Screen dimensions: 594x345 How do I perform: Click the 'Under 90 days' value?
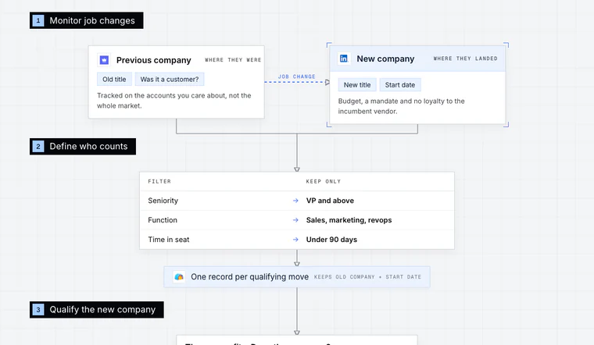[x=331, y=240]
